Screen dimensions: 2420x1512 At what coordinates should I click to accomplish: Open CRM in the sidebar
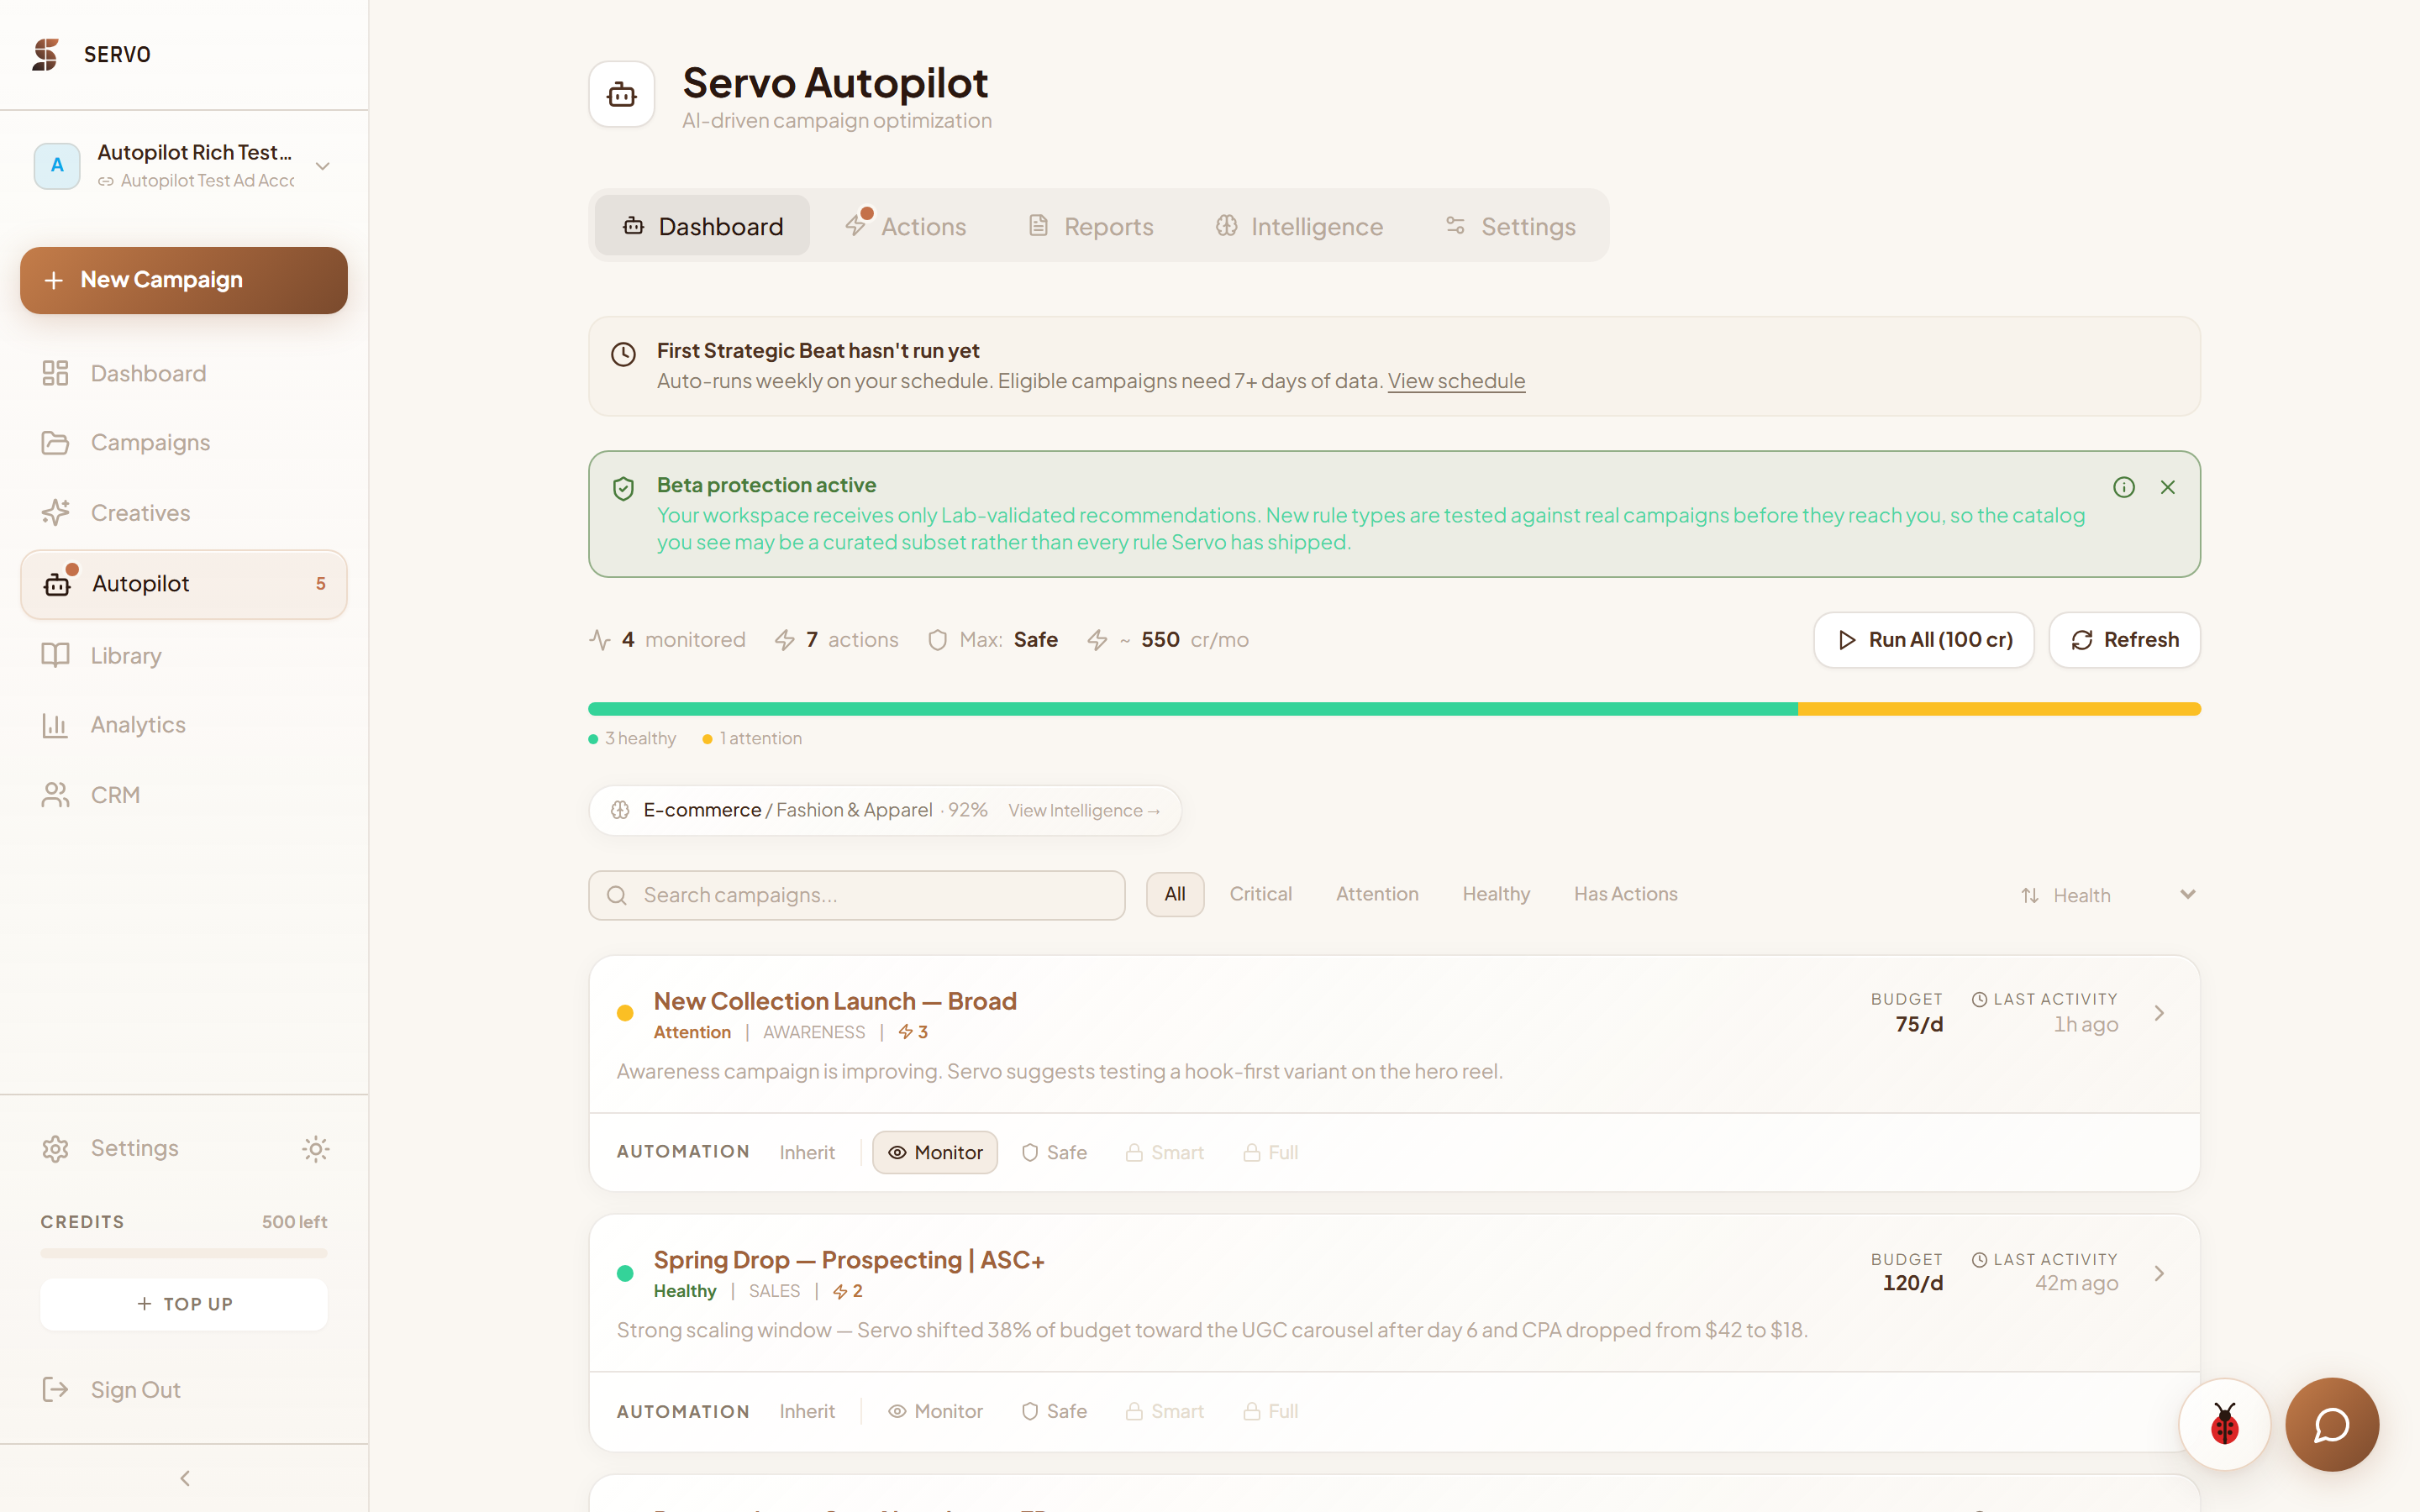184,795
